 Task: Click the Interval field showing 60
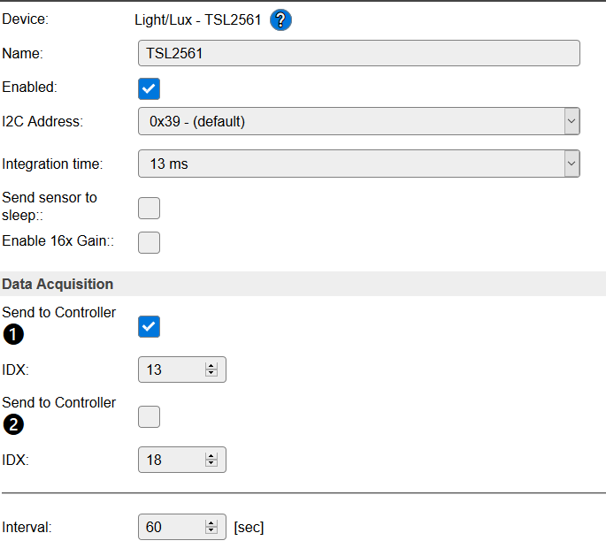click(x=171, y=527)
